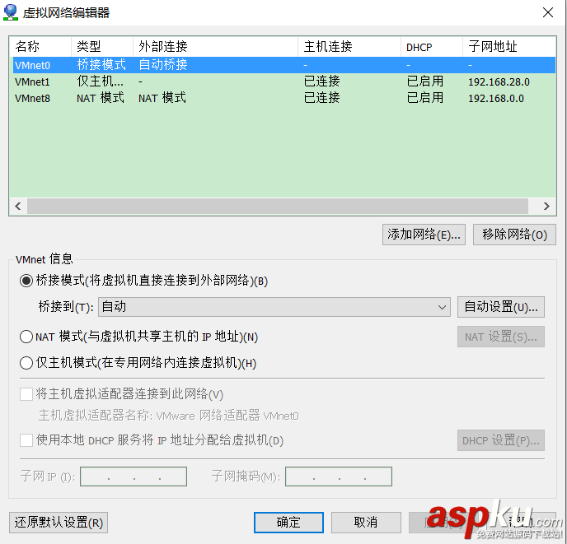Click the list's right scroll arrow

point(546,207)
